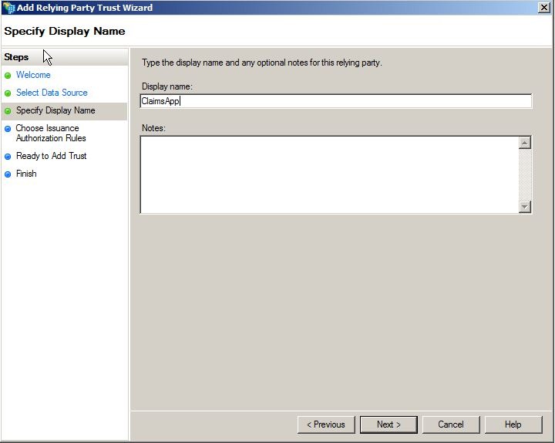Proceed using the Next button

pyautogui.click(x=388, y=424)
